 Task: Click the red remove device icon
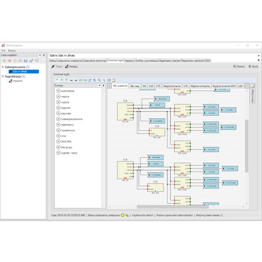(10, 61)
